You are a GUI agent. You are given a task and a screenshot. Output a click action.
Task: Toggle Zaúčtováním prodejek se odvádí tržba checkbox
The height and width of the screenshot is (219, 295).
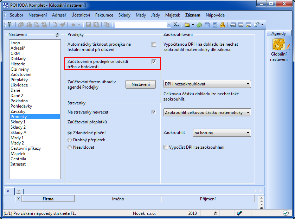(x=154, y=62)
